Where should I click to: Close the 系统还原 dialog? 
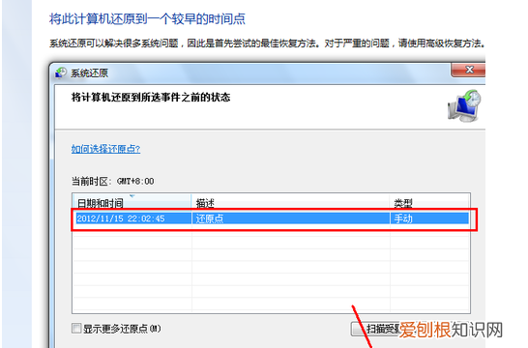pyautogui.click(x=469, y=70)
